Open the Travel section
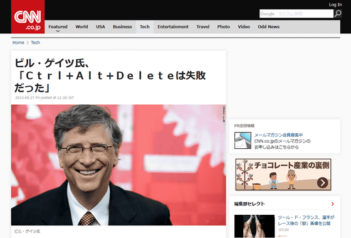The width and height of the screenshot is (351, 238). coord(203,27)
